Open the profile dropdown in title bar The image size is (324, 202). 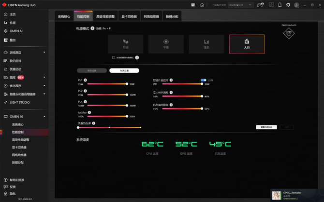[x=240, y=5]
